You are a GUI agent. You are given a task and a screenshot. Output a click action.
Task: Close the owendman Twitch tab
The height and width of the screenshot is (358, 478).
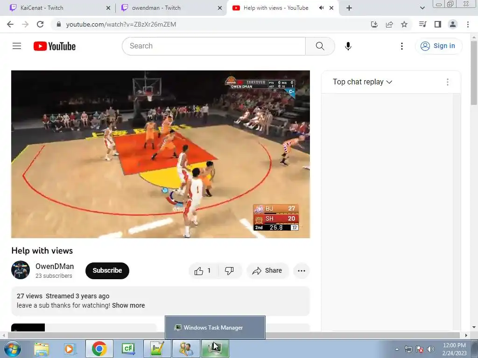[220, 8]
